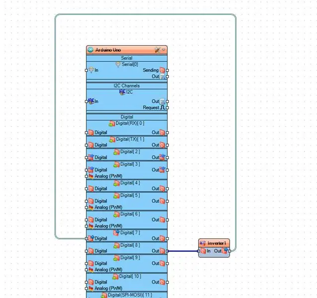Click the Digital[10] channel icon
The width and height of the screenshot is (317, 298).
115,277
